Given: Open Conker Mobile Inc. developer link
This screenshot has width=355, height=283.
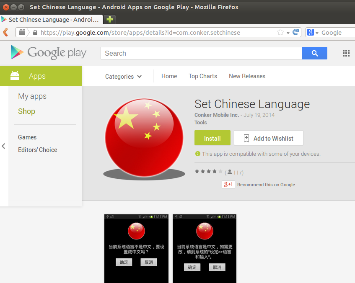Looking at the screenshot, I should pos(217,115).
